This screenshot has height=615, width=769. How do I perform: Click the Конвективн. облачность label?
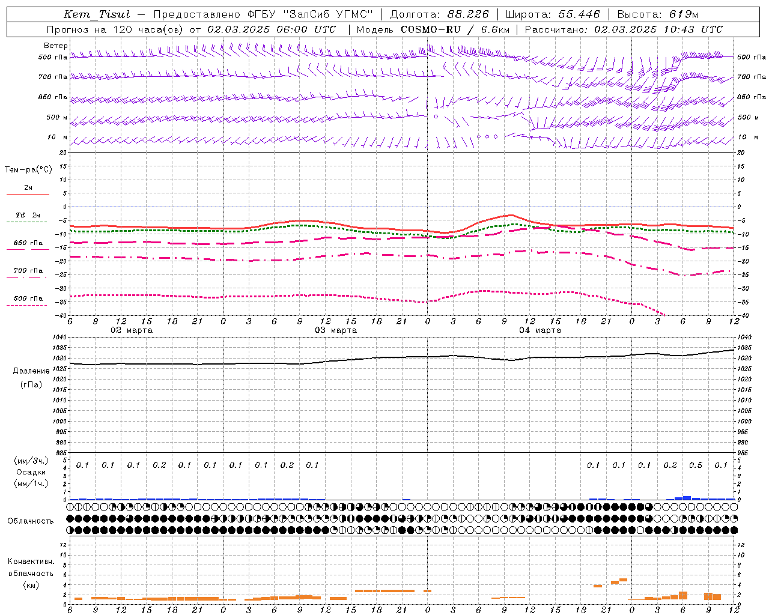pyautogui.click(x=31, y=568)
